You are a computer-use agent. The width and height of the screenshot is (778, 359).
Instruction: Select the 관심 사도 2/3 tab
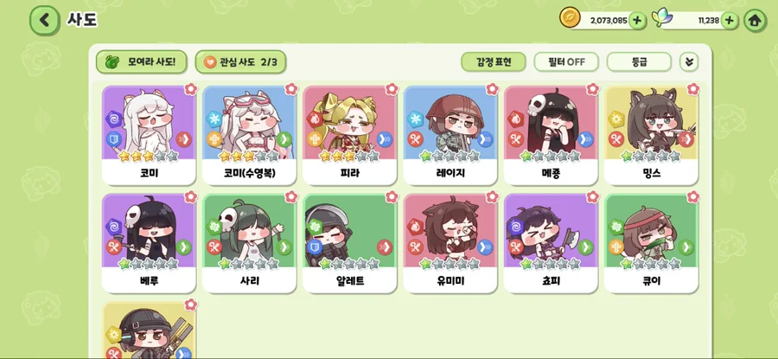[x=240, y=62]
